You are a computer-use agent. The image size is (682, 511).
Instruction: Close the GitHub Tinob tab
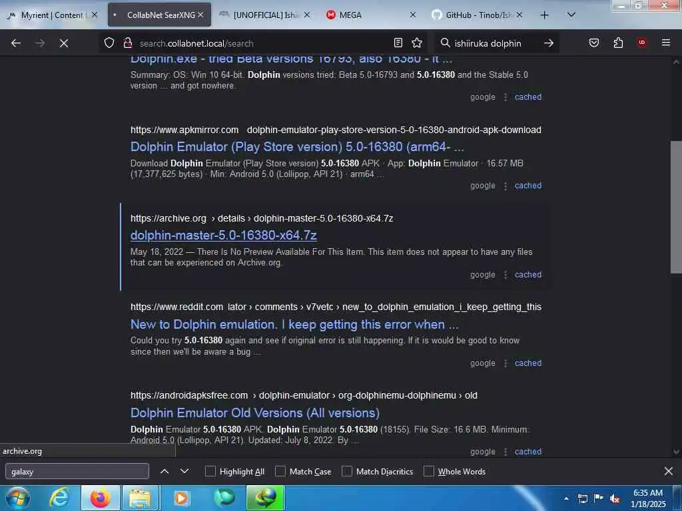pyautogui.click(x=519, y=15)
